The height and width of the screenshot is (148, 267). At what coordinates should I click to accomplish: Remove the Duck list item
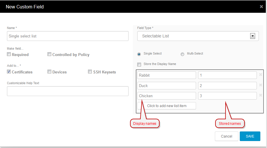point(260,85)
